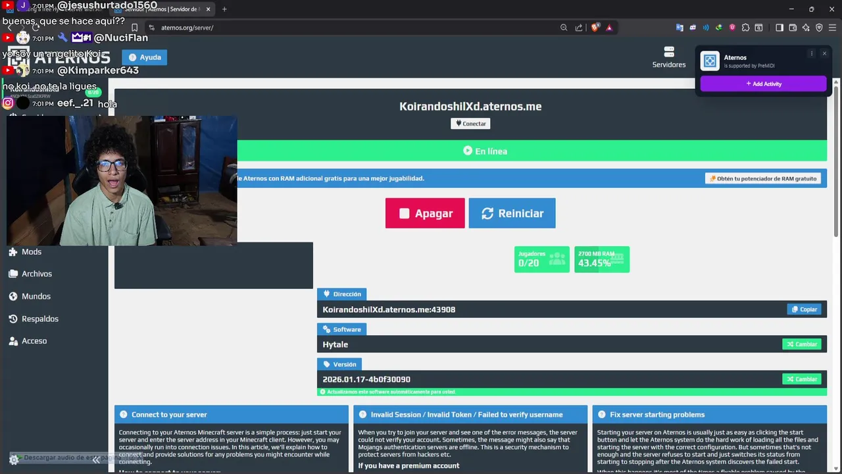Image resolution: width=842 pixels, height=474 pixels.
Task: Open Respaldos in the sidebar
Action: click(x=40, y=319)
